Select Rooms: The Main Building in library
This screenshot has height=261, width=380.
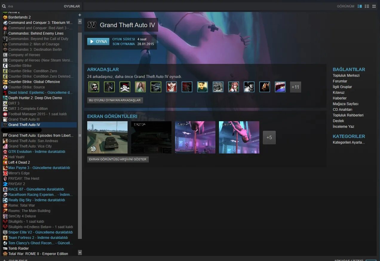[29, 211]
